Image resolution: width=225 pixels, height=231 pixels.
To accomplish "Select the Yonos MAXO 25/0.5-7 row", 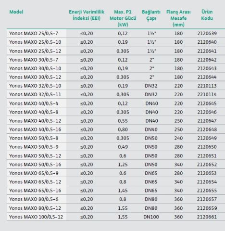I will tap(116, 33).
